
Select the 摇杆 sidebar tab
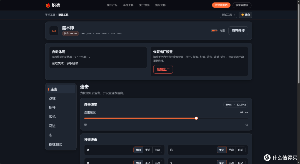(x=61, y=107)
